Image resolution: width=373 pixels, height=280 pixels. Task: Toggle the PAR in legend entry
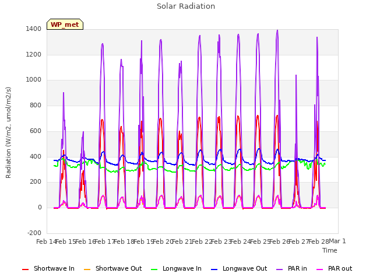pyautogui.click(x=291, y=268)
